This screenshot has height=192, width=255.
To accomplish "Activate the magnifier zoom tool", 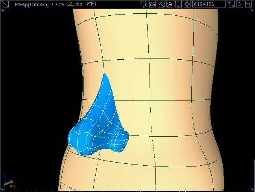I will (x=161, y=4).
